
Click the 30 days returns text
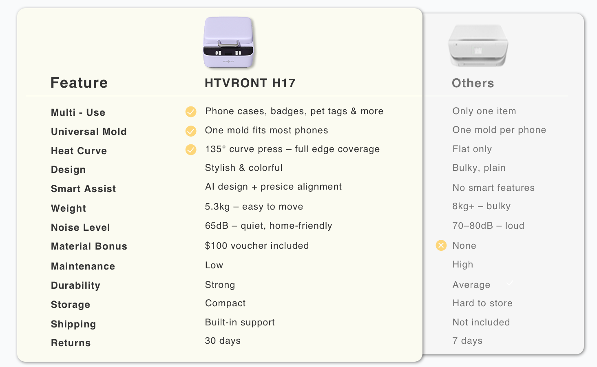click(x=223, y=340)
